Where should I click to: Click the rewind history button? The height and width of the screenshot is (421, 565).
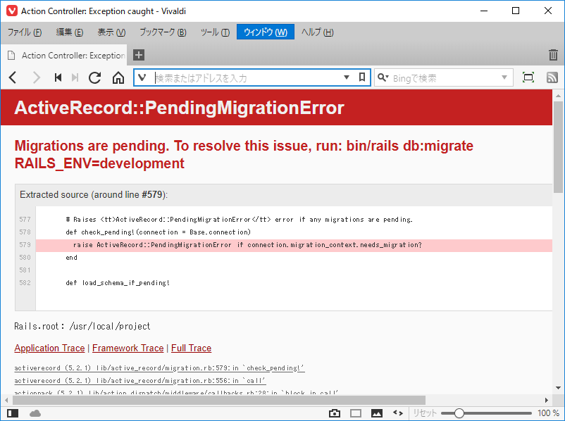[58, 77]
